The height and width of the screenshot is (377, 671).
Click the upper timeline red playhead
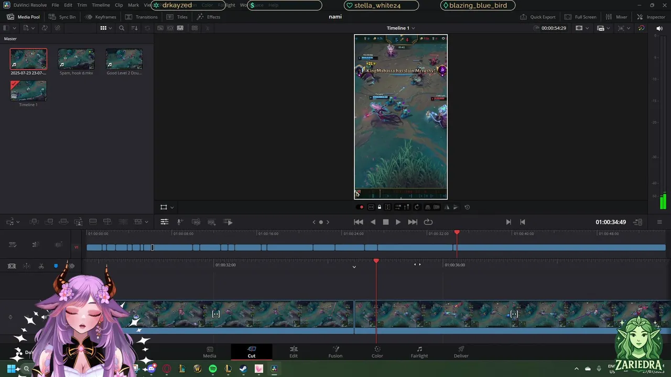click(x=457, y=232)
